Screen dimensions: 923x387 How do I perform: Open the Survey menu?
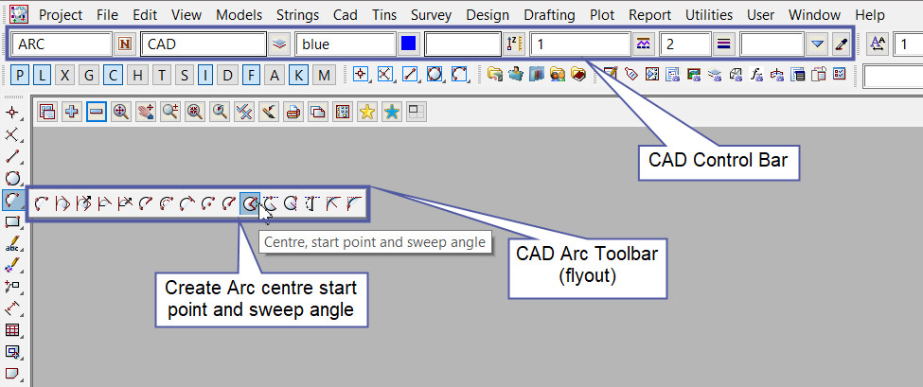[431, 15]
